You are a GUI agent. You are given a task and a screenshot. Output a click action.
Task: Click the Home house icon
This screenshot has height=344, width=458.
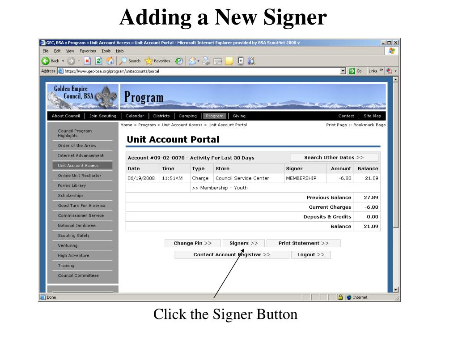coord(110,61)
